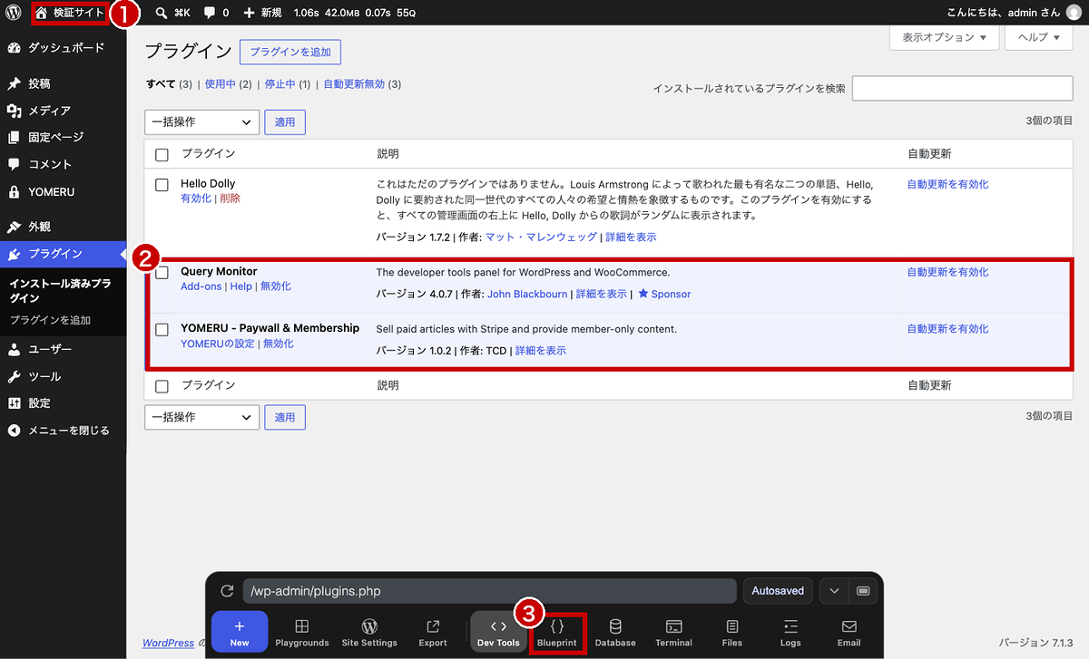Open YOMERU sidebar menu
This screenshot has height=659, width=1089.
tap(63, 192)
